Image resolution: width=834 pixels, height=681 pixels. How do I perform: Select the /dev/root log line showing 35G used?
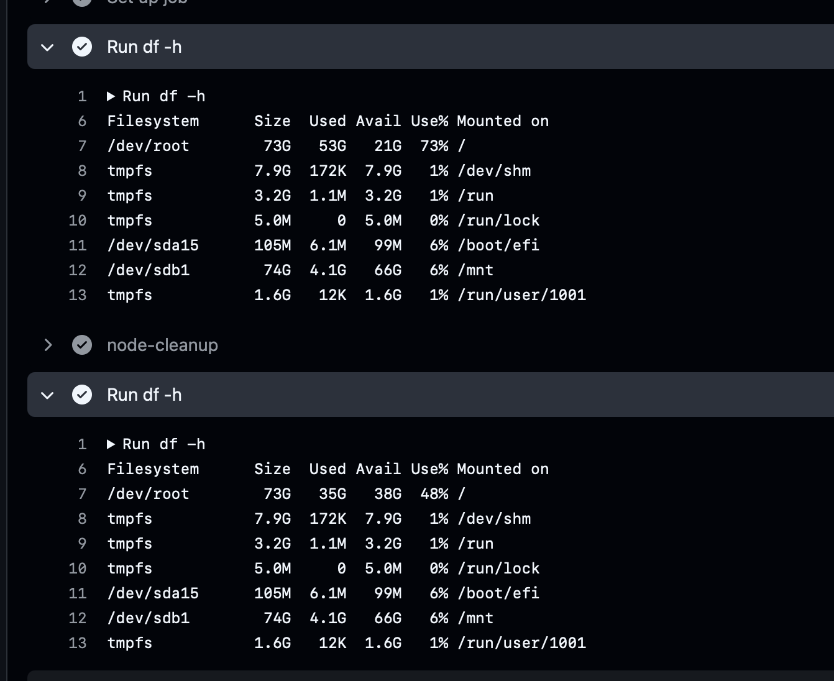(x=286, y=494)
